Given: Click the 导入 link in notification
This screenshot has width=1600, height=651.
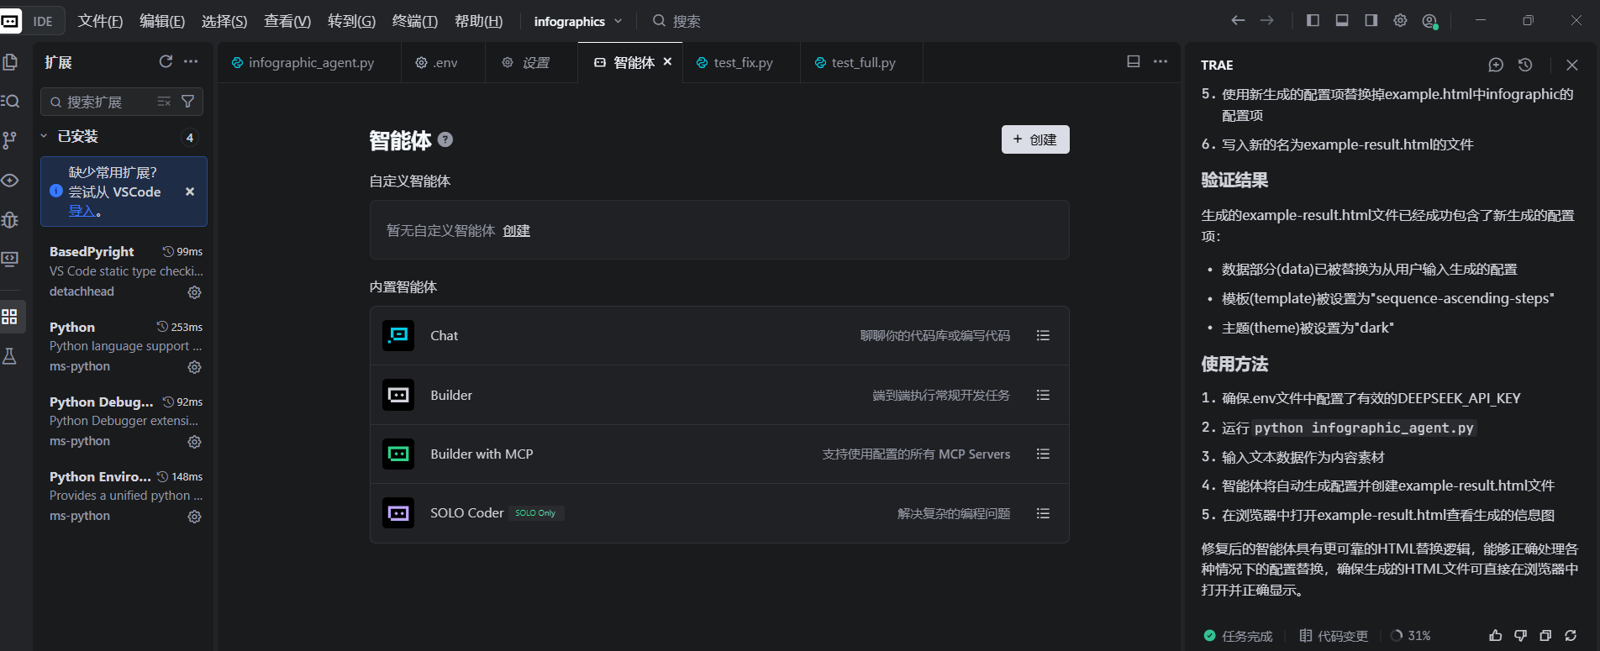Looking at the screenshot, I should 82,211.
